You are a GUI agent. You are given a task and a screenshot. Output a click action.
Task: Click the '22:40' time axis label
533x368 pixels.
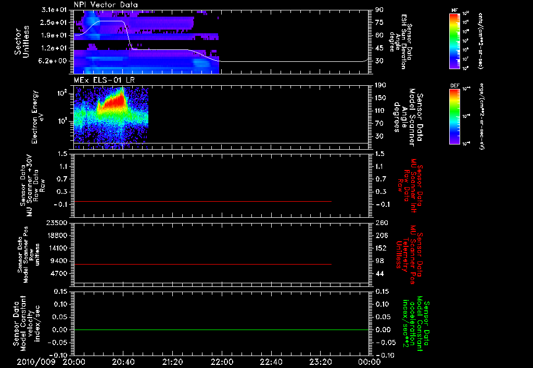pyautogui.click(x=271, y=362)
